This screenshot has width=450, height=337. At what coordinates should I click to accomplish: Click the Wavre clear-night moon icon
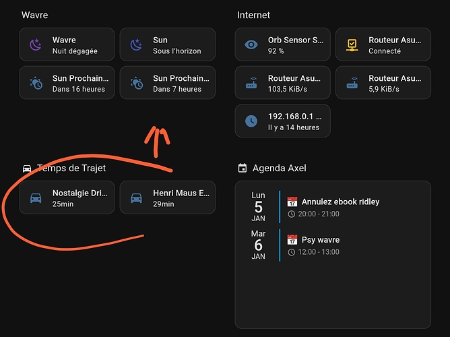click(36, 44)
